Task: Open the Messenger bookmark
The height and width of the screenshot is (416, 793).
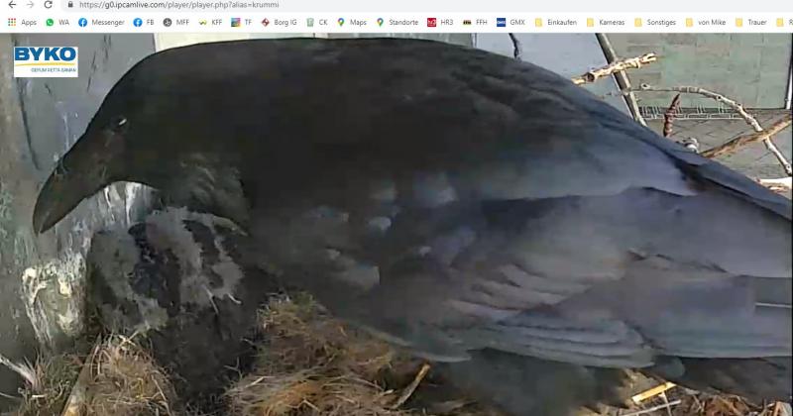Action: (101, 22)
